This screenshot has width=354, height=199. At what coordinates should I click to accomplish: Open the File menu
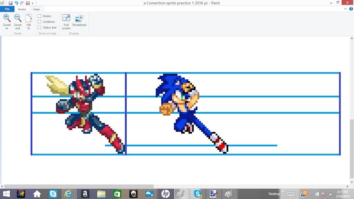click(x=7, y=9)
